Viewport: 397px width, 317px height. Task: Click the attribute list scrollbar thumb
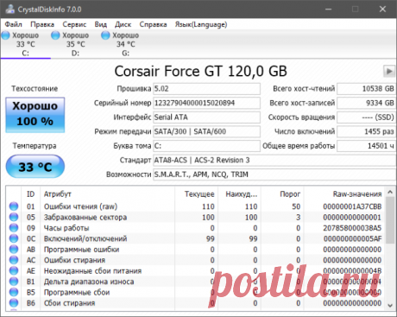point(390,220)
